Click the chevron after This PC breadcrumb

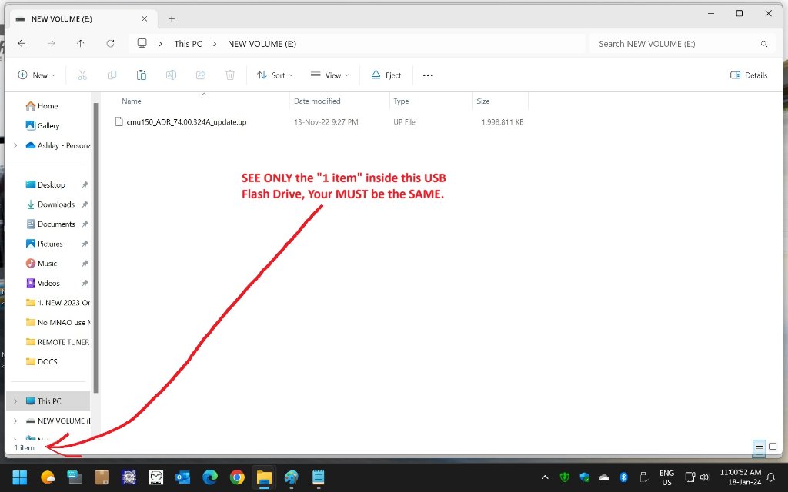(215, 44)
